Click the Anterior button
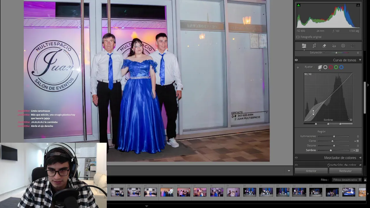The height and width of the screenshot is (208, 370). tap(311, 171)
